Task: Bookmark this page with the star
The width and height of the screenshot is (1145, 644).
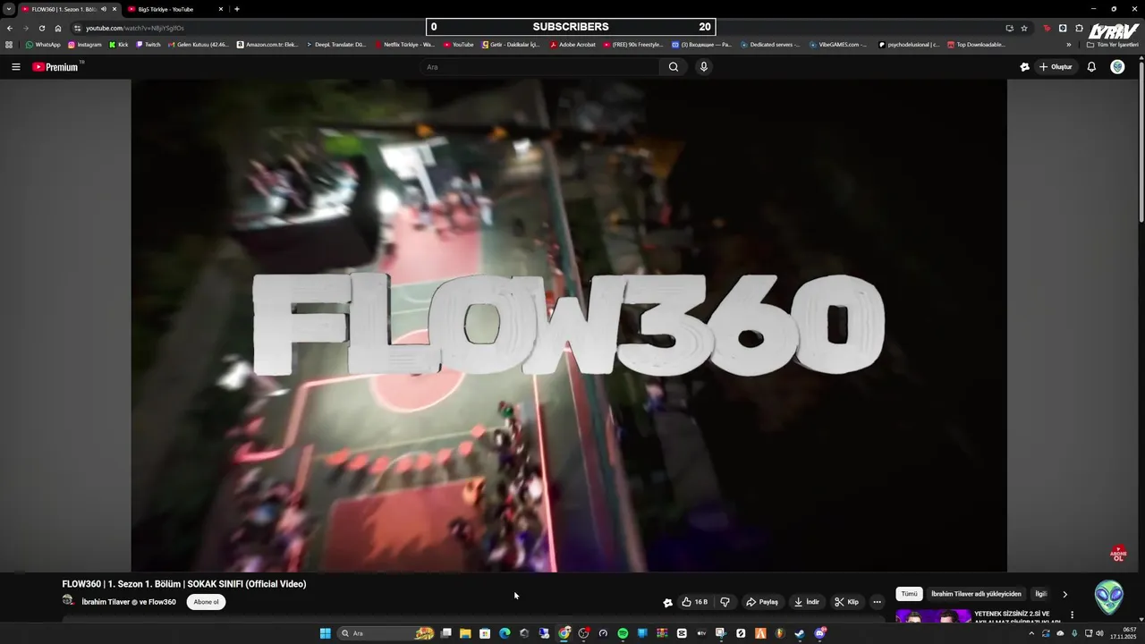Action: click(x=1024, y=28)
